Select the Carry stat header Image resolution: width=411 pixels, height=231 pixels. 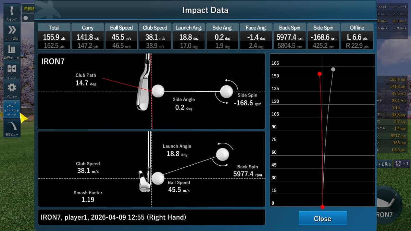click(88, 28)
